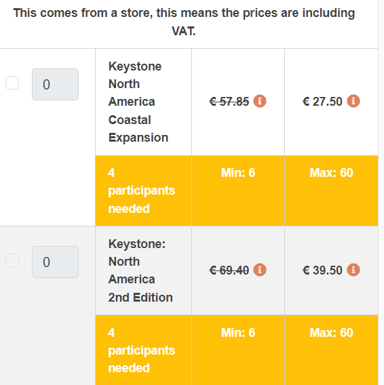Click Min: 6 under 2nd Edition
The height and width of the screenshot is (385, 384).
pos(238,333)
